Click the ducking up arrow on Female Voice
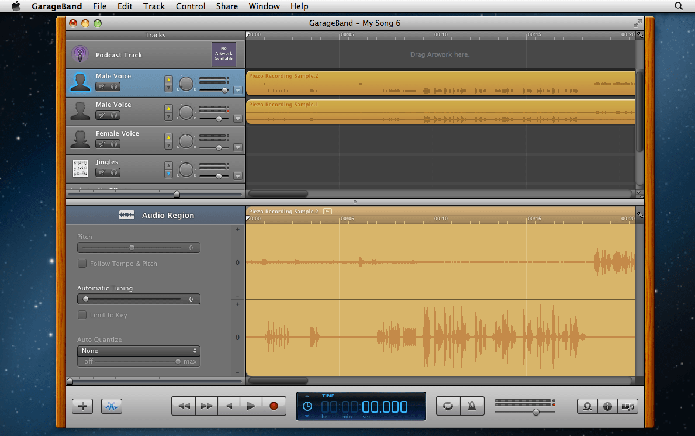 168,137
